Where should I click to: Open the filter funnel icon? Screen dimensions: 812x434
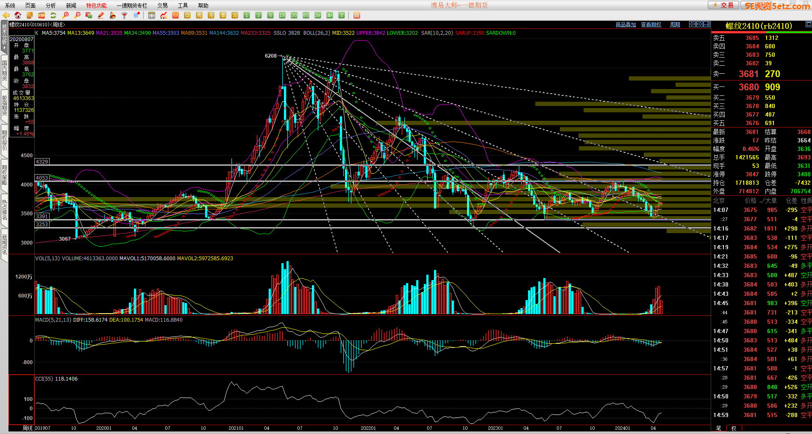tap(124, 15)
